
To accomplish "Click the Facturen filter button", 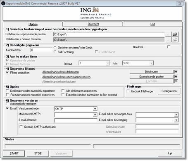I will pos(151,81).
